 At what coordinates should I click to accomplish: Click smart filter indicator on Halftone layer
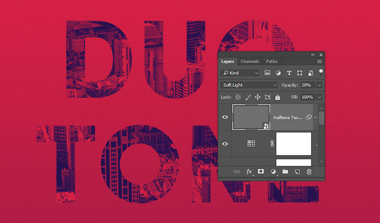(x=309, y=117)
